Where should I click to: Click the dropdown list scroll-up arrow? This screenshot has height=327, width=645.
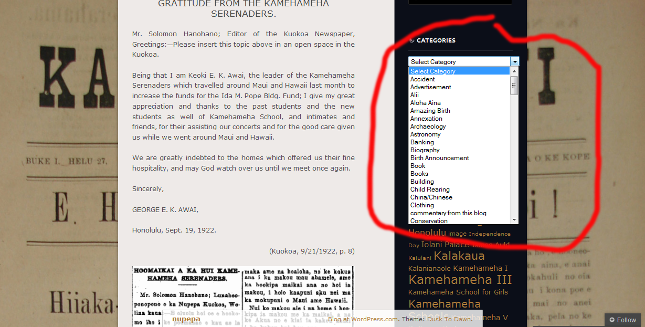[x=514, y=71]
